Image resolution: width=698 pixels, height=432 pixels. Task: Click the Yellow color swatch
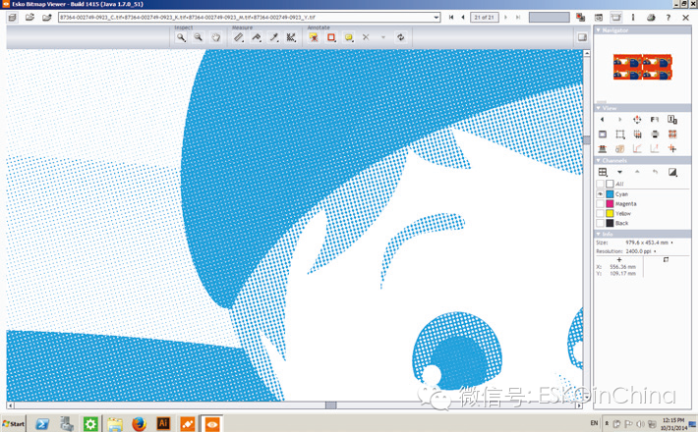coord(610,214)
